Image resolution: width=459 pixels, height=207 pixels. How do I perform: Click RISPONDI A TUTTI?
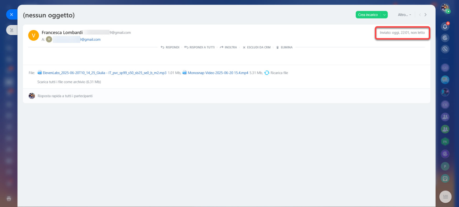(199, 47)
